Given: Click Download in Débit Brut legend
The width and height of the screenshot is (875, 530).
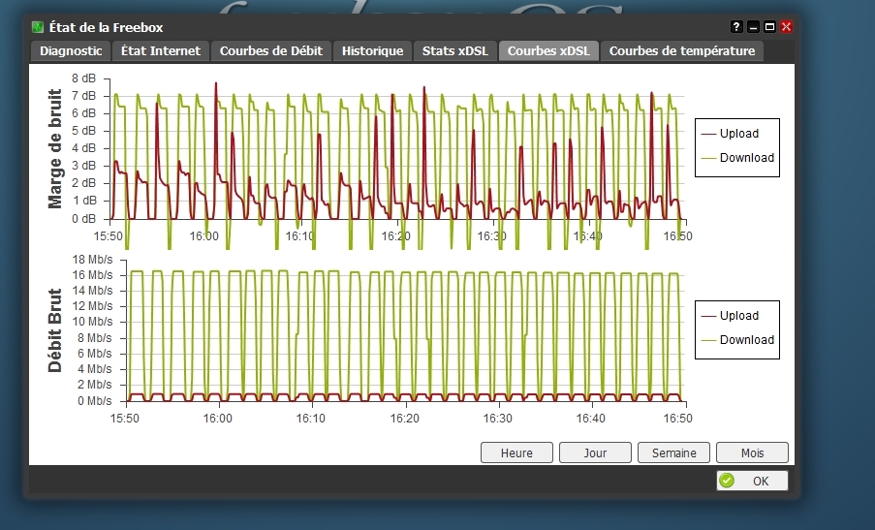Looking at the screenshot, I should coord(747,340).
